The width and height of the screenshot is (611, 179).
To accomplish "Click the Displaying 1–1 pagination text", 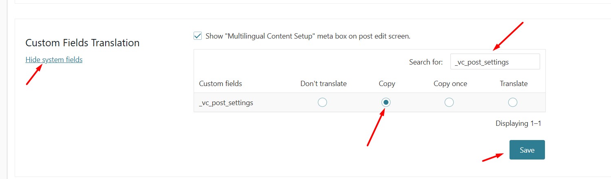I will pos(518,123).
